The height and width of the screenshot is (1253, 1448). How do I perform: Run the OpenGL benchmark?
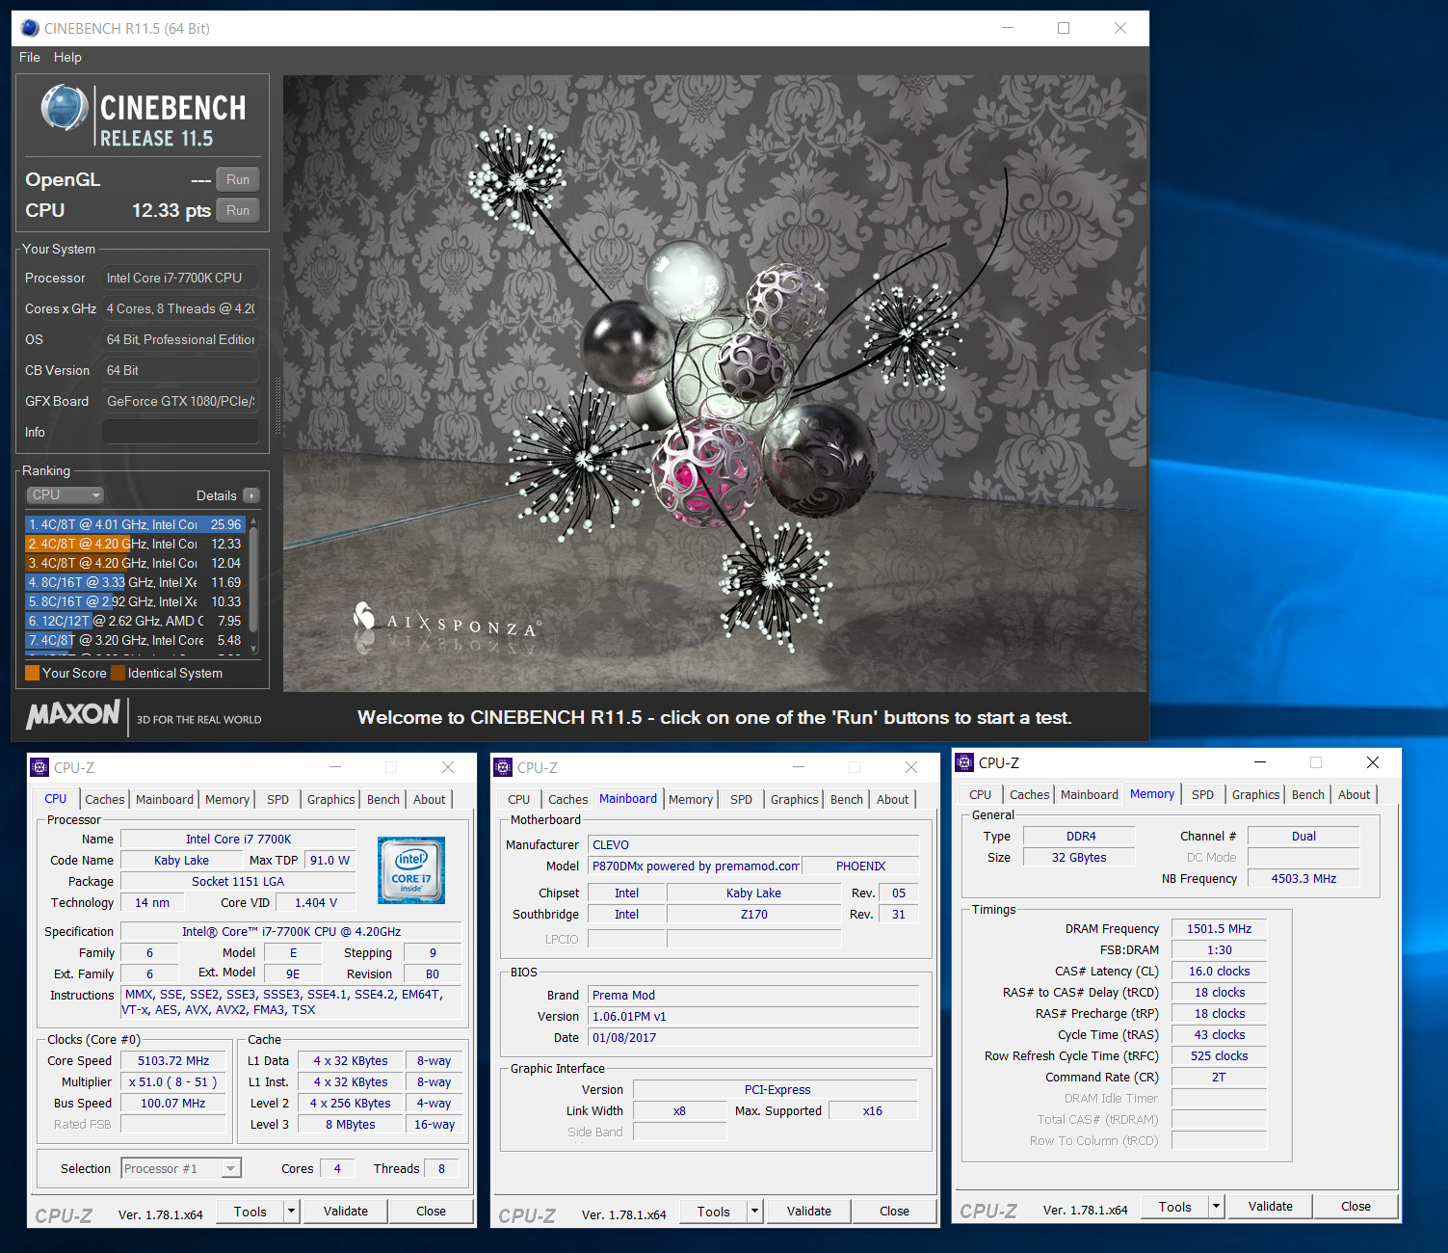[x=238, y=179]
